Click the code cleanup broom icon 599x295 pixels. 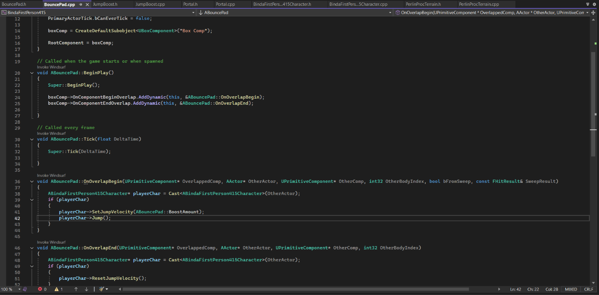coord(101,289)
